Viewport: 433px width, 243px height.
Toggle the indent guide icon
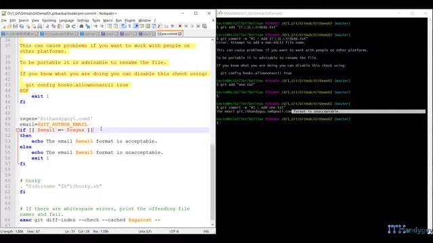[135, 26]
